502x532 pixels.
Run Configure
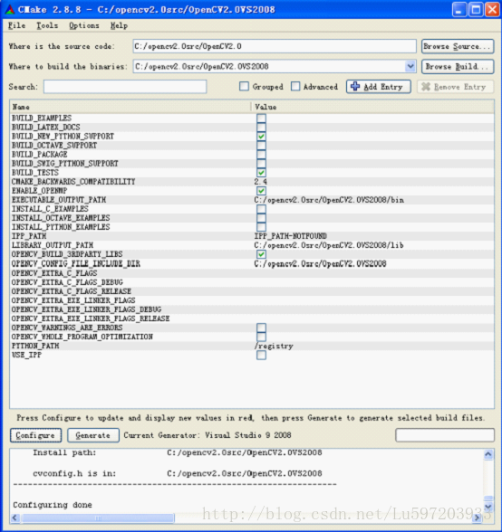tap(35, 435)
